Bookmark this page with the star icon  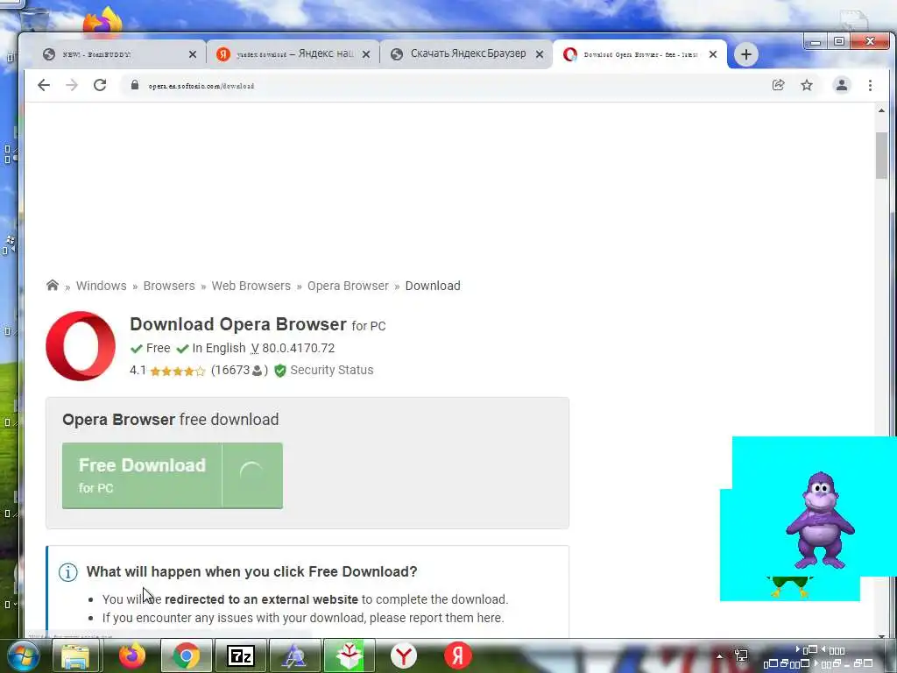807,85
